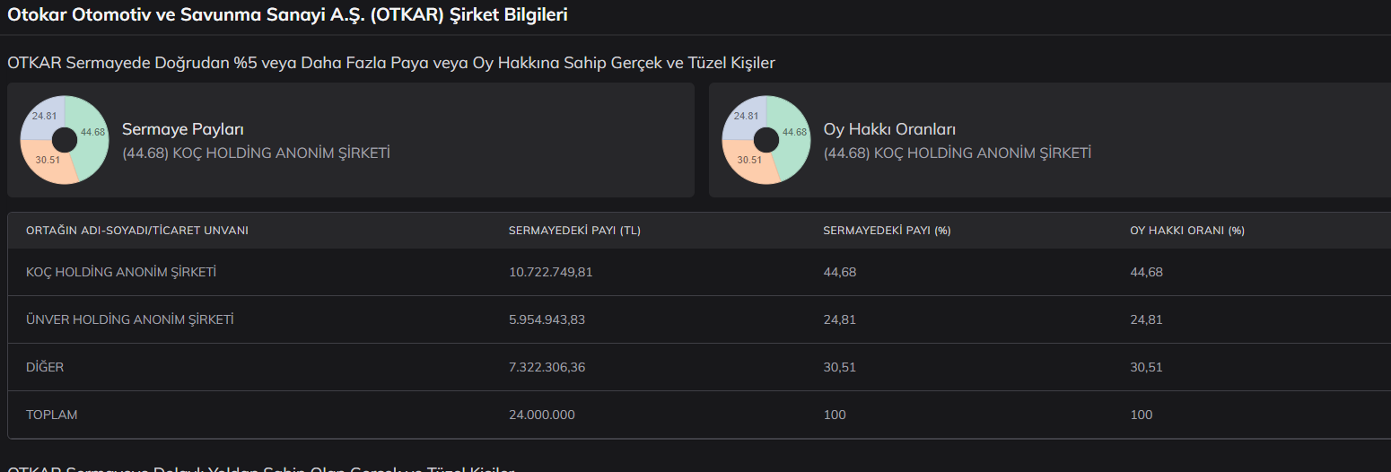Click 30,51 in the Oy Hakkı Oranı column

[1146, 367]
